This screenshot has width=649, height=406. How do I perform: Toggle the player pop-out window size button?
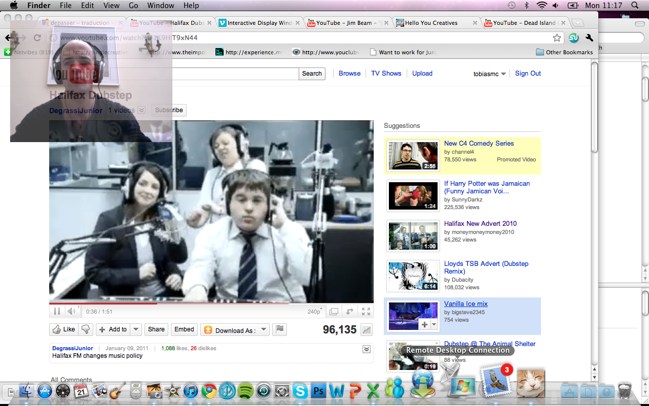334,311
